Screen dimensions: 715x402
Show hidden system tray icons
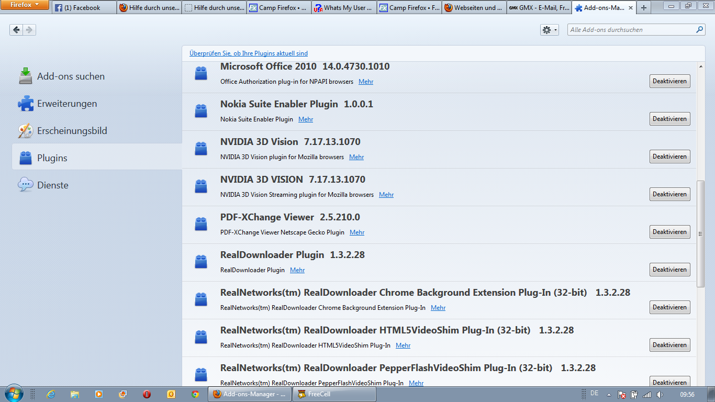coord(609,395)
